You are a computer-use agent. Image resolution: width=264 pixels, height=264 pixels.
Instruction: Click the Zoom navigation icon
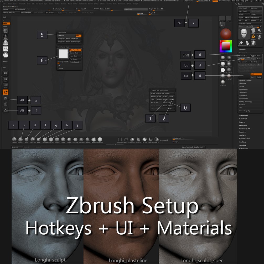(6, 80)
